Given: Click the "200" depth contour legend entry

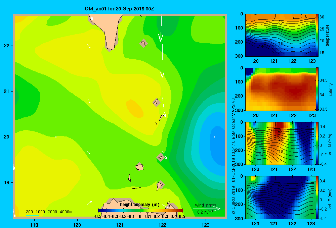Looking at the screenshot, I should [x=29, y=212].
